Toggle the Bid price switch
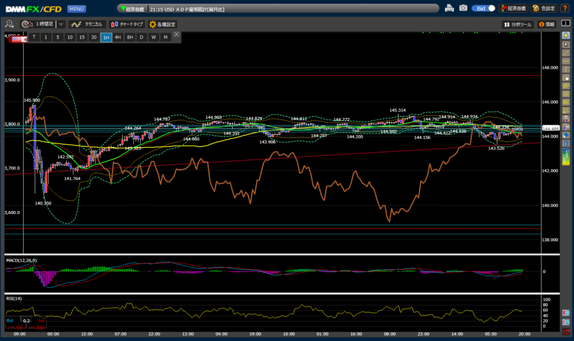574x341 pixels. point(484,8)
